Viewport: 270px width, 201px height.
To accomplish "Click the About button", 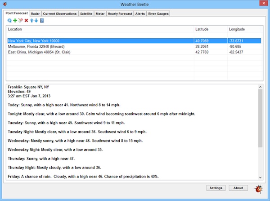I will tap(238, 188).
